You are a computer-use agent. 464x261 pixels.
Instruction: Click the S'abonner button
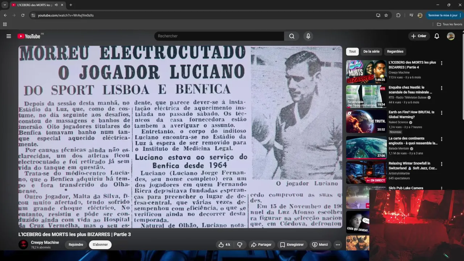(x=100, y=245)
